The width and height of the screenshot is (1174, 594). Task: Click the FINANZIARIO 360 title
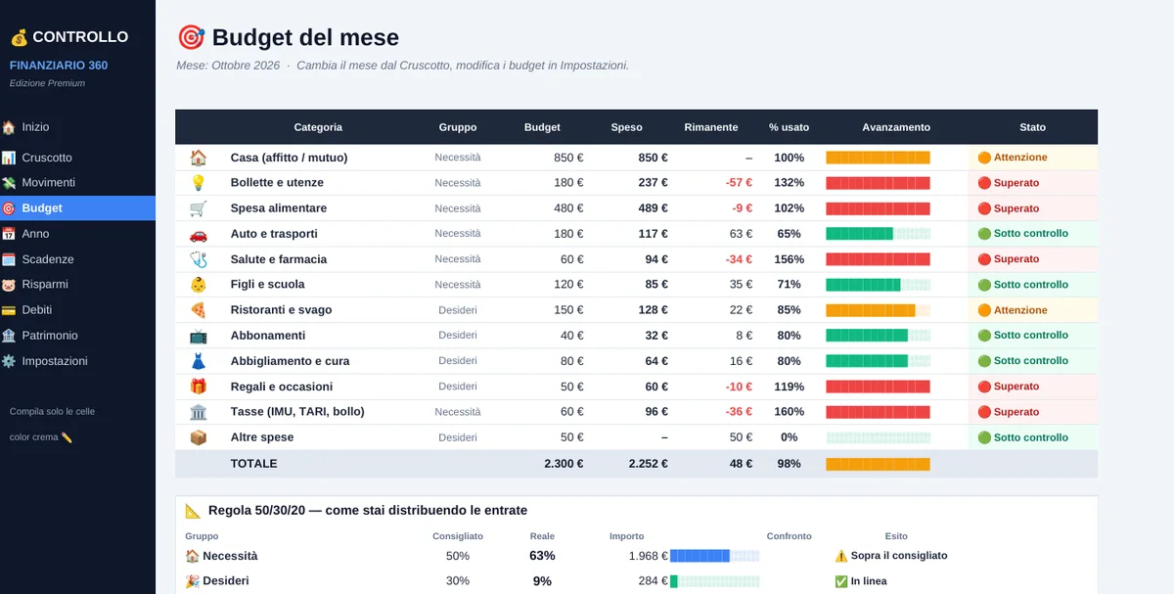click(59, 66)
